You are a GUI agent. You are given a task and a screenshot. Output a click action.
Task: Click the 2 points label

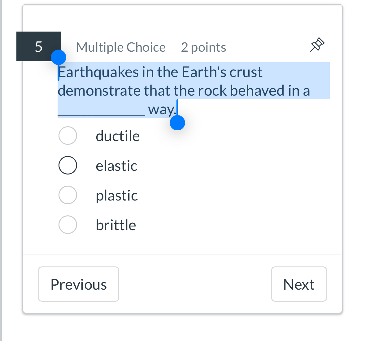coord(203,47)
